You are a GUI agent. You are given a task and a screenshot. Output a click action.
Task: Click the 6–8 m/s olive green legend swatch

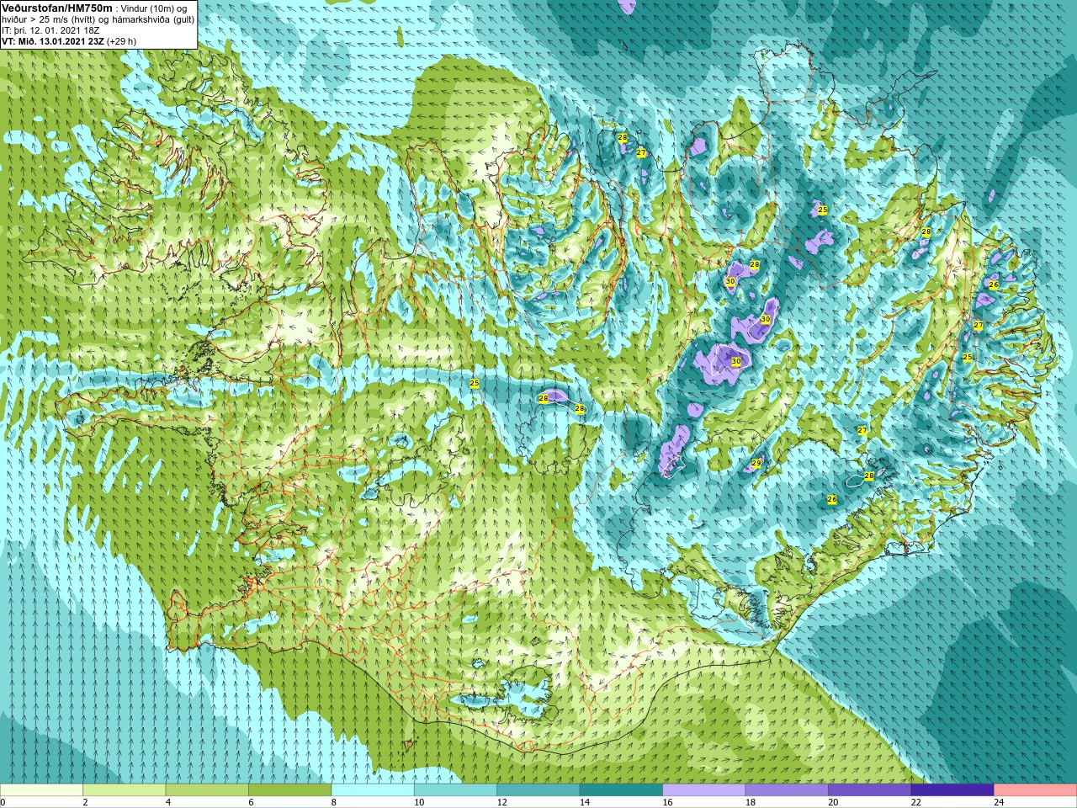(290, 790)
